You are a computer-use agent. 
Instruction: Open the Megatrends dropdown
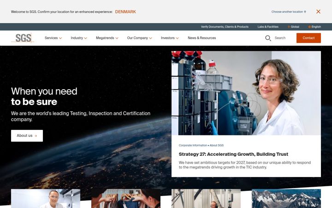(107, 38)
